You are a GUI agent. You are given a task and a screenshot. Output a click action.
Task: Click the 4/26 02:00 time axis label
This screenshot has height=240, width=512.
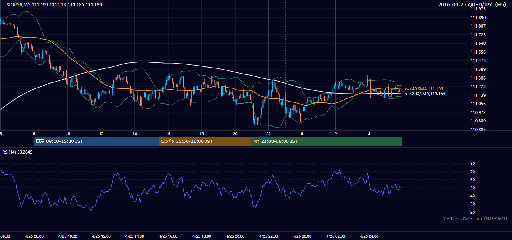click(x=336, y=236)
